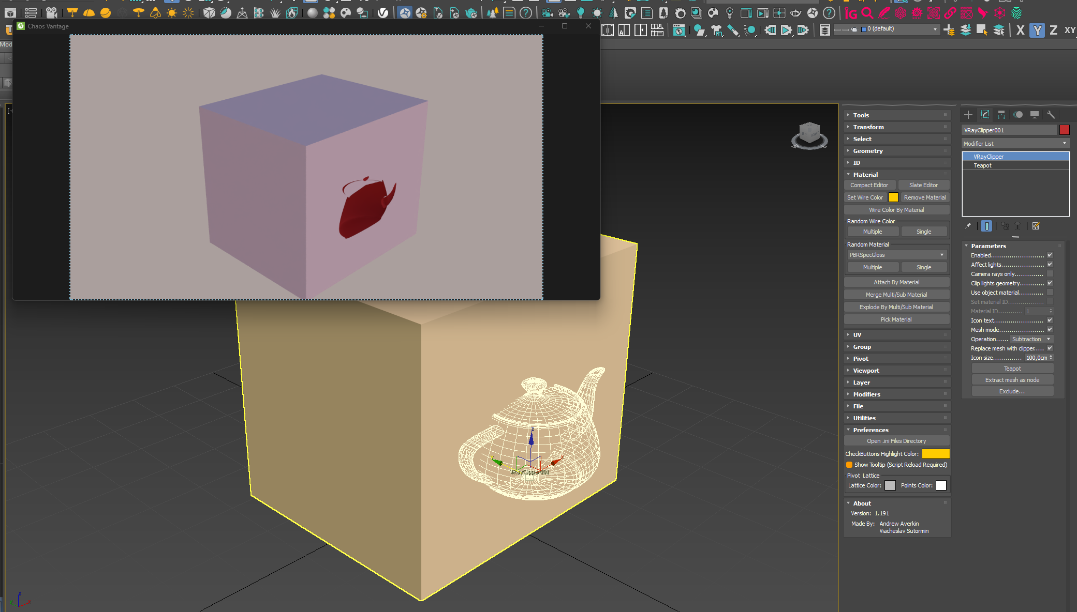Click the layer explorer stack icon

pyautogui.click(x=825, y=30)
